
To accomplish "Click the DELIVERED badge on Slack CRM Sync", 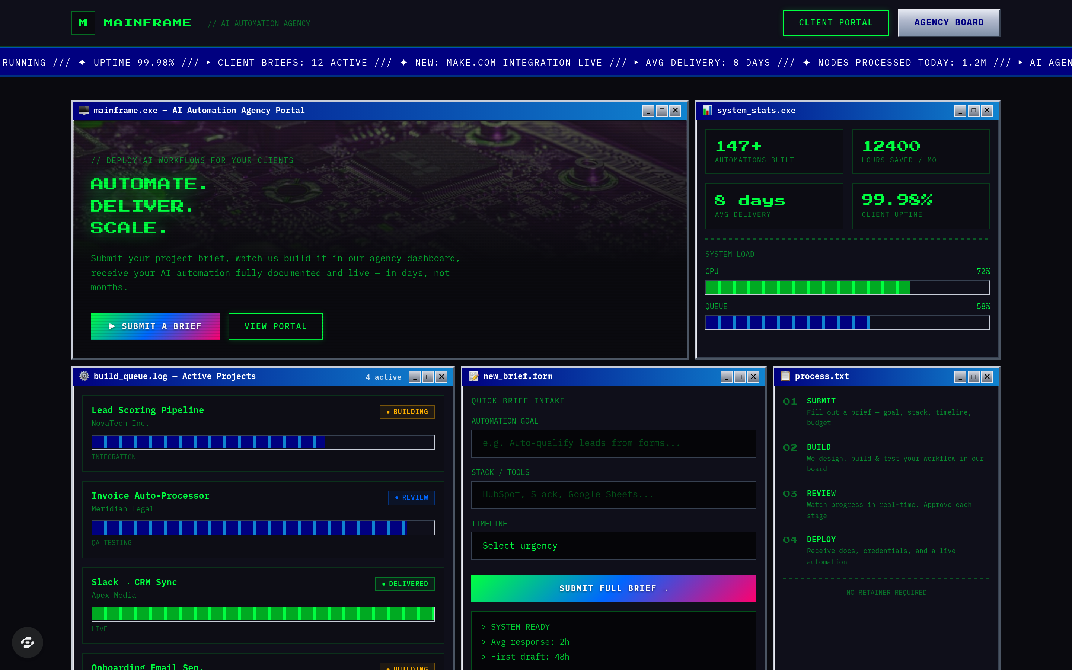I will pos(405,584).
